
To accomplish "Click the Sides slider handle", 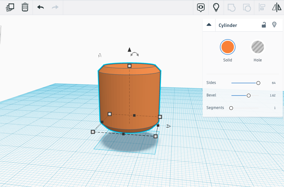I will [x=258, y=83].
